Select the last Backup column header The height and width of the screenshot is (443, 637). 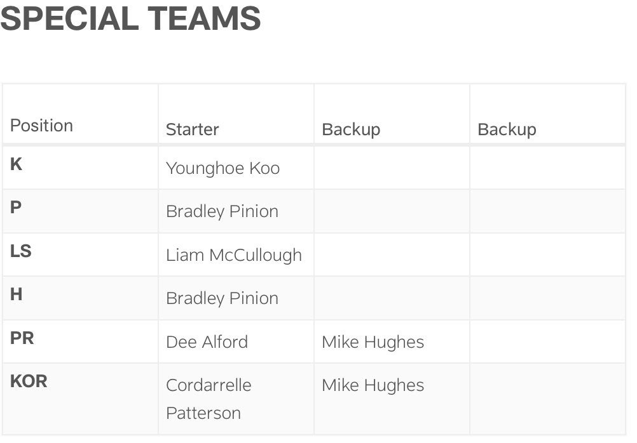coord(506,129)
